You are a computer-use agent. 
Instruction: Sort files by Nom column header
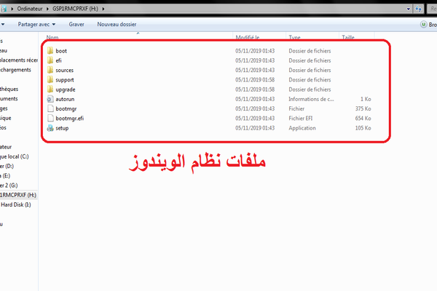click(x=52, y=36)
